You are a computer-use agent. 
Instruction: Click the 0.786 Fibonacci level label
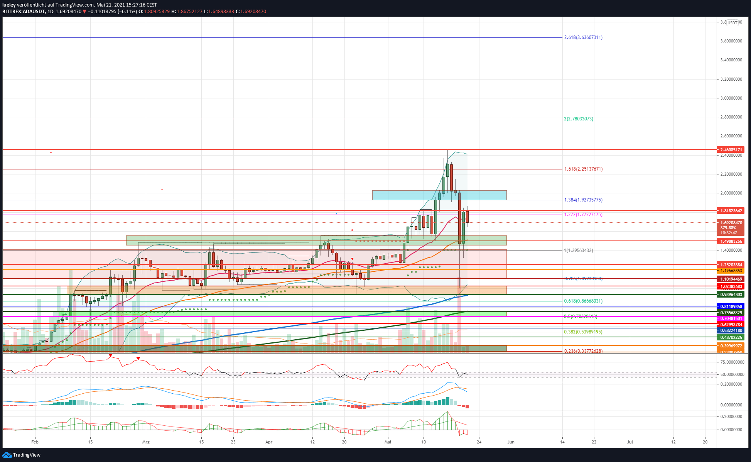(583, 278)
